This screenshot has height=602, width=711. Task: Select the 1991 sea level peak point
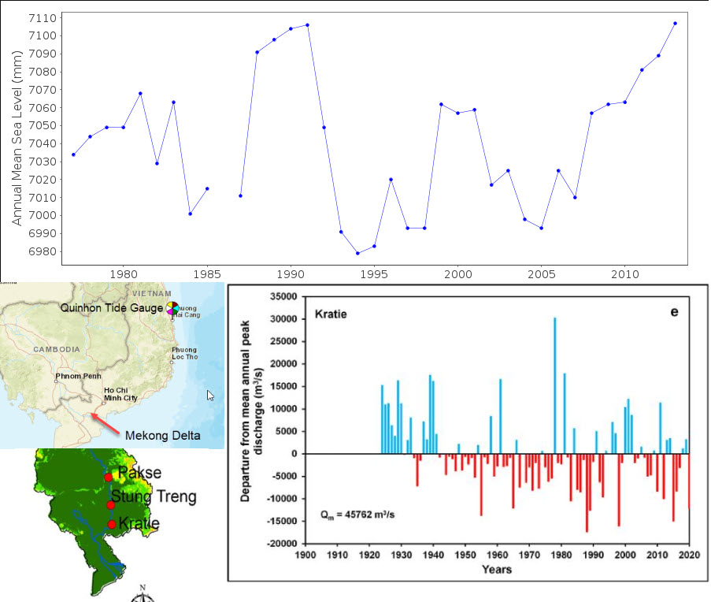(307, 25)
